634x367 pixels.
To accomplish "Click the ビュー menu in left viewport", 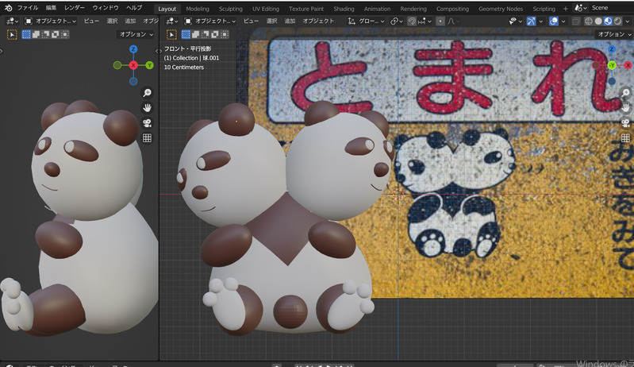I will (92, 21).
